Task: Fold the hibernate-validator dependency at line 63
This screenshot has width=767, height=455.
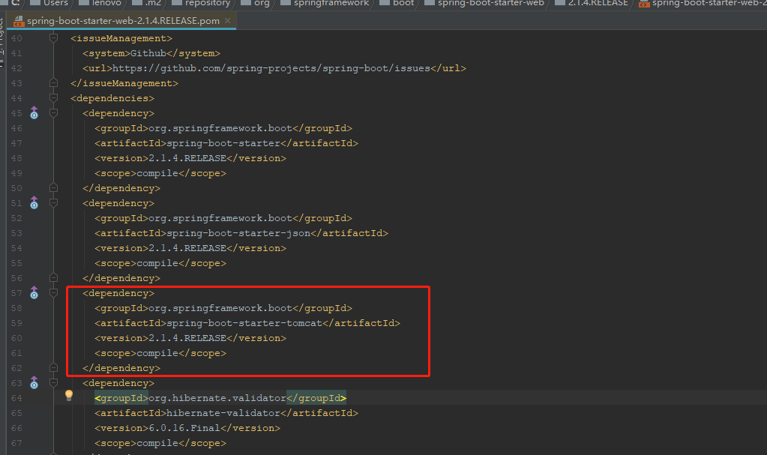Action: coord(54,383)
